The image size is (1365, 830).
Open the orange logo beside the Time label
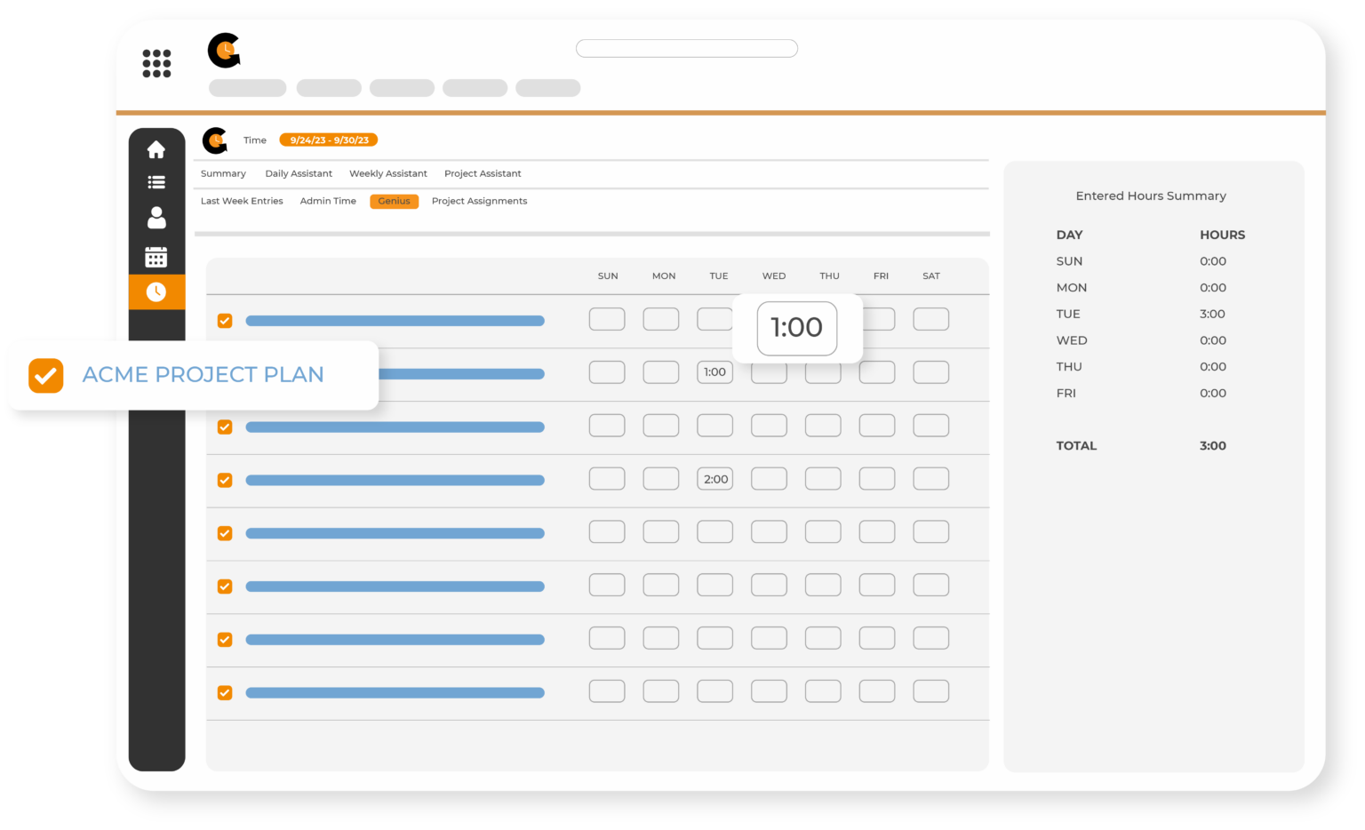216,140
